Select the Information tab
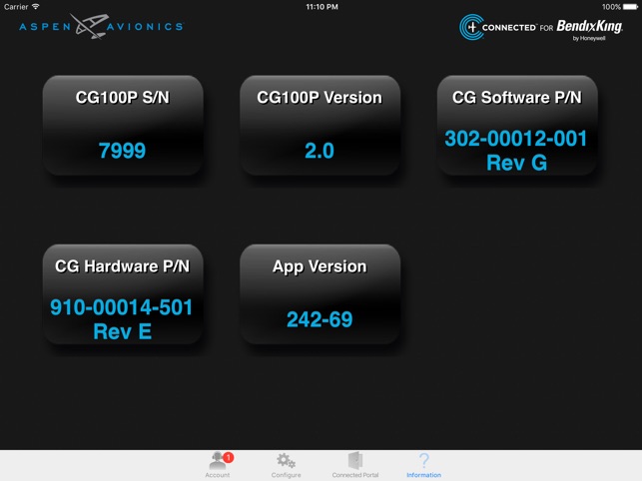The width and height of the screenshot is (642, 481). tap(423, 465)
